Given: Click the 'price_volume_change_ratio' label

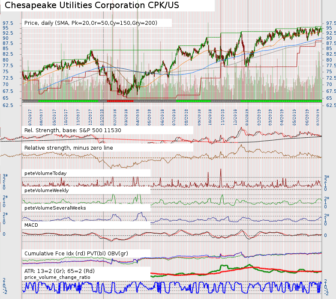Looking at the screenshot, I should point(57,277).
